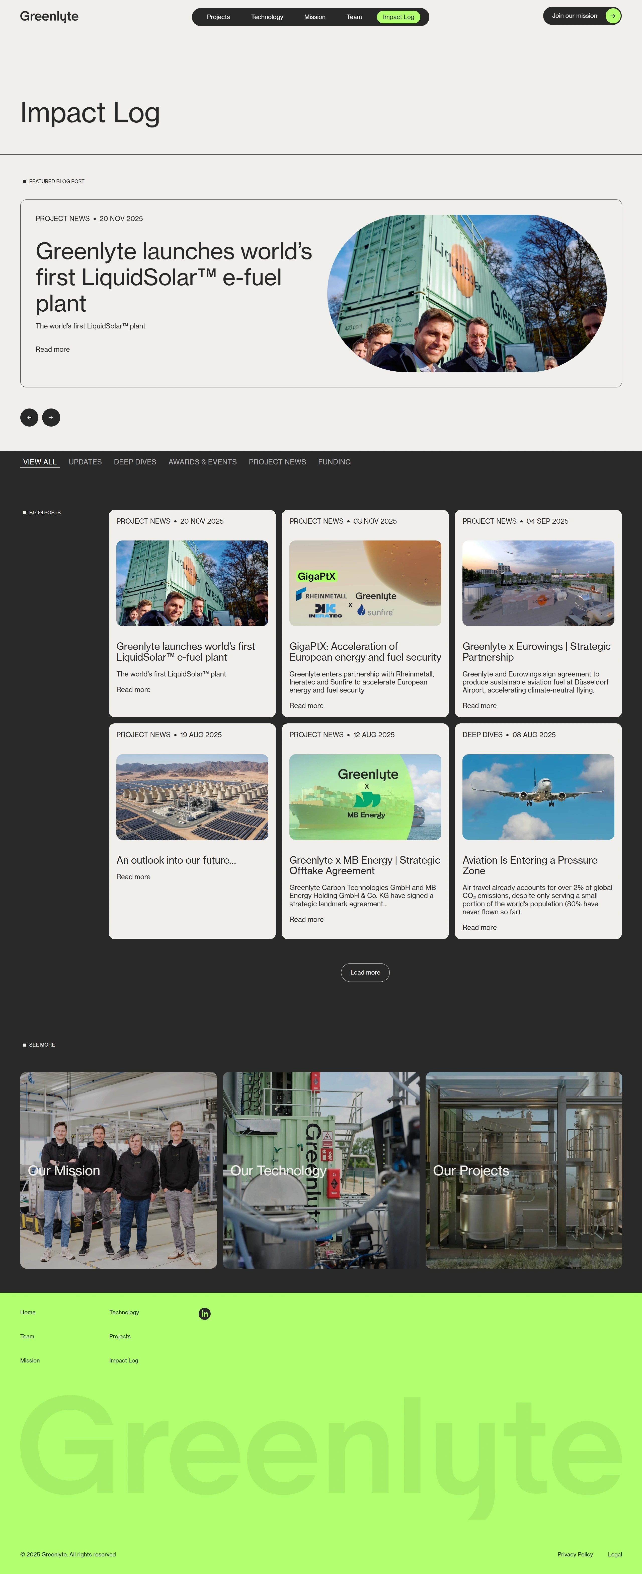This screenshot has width=642, height=1574.
Task: Select the Funding filter tab
Action: pyautogui.click(x=334, y=462)
